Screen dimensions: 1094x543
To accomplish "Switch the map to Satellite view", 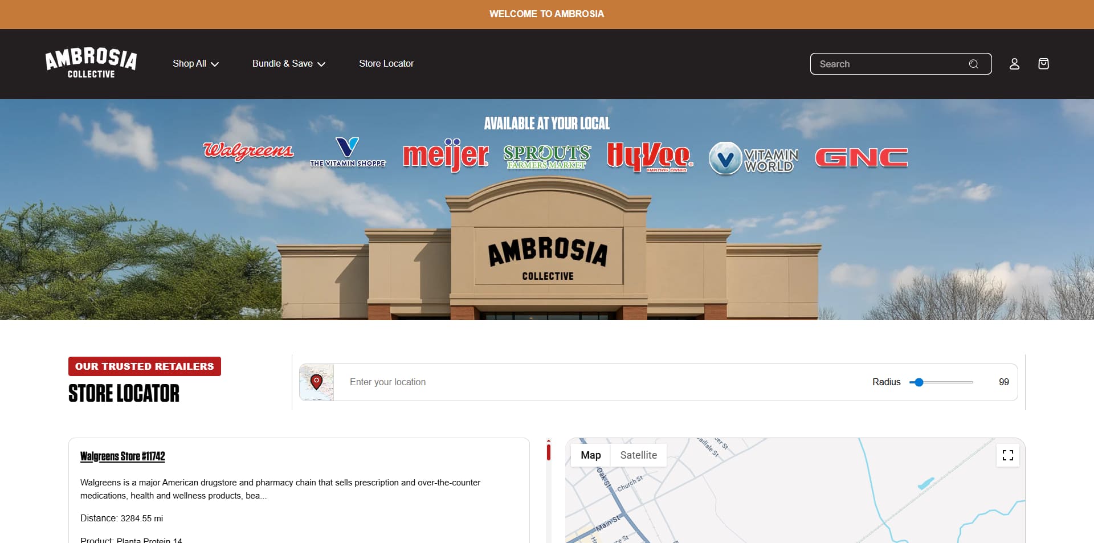I will pyautogui.click(x=638, y=455).
